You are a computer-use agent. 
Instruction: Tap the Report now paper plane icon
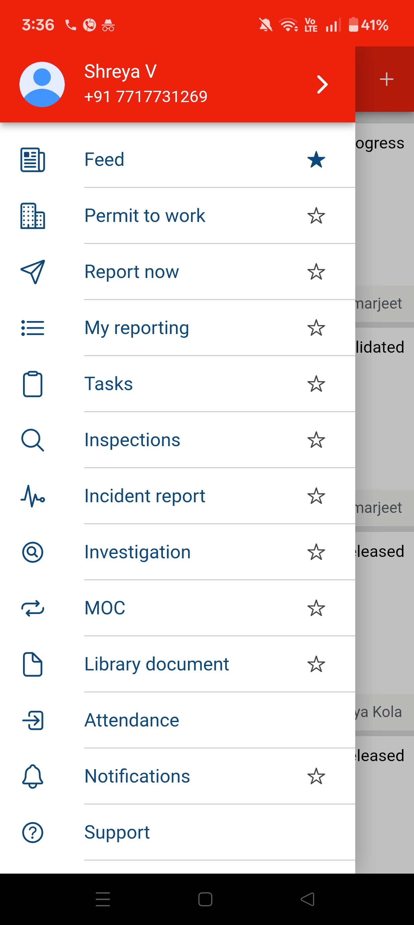(32, 272)
